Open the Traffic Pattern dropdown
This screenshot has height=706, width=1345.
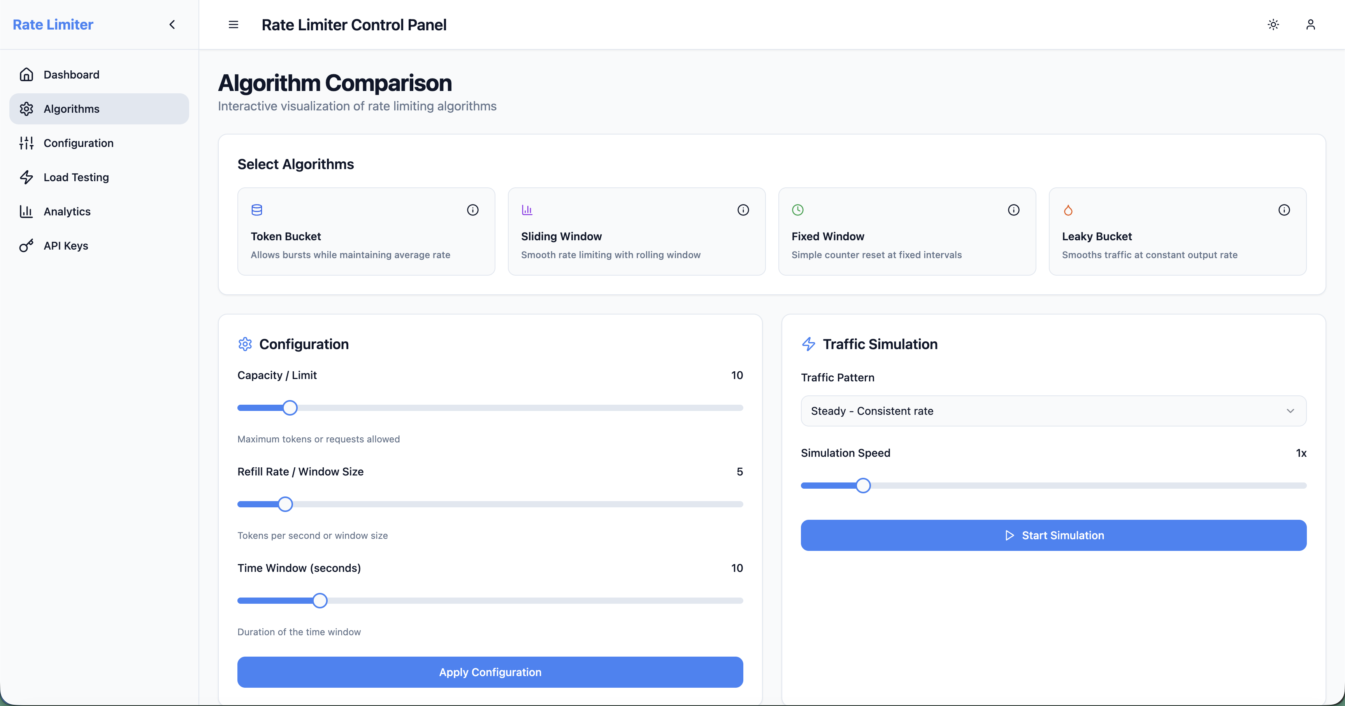(x=1054, y=411)
